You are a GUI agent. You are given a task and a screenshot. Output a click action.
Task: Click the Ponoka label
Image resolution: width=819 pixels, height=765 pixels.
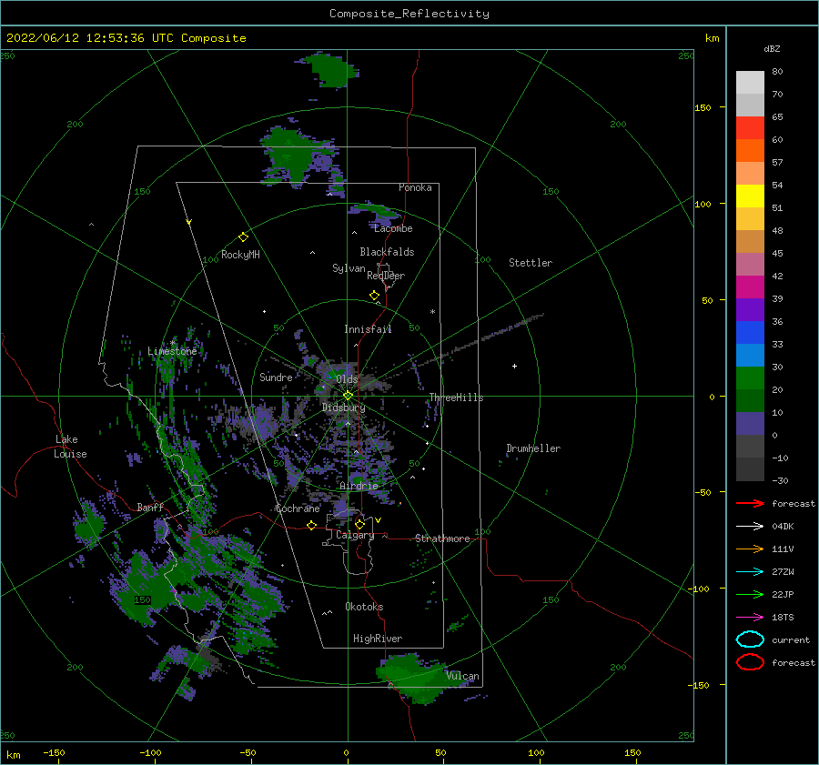click(415, 187)
